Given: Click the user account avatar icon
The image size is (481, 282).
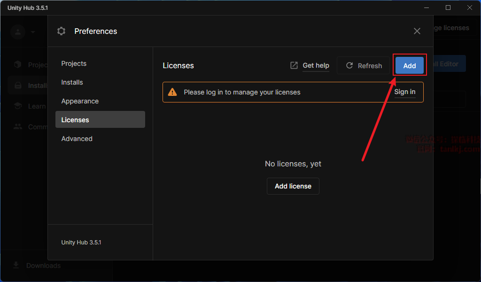Looking at the screenshot, I should [x=18, y=32].
